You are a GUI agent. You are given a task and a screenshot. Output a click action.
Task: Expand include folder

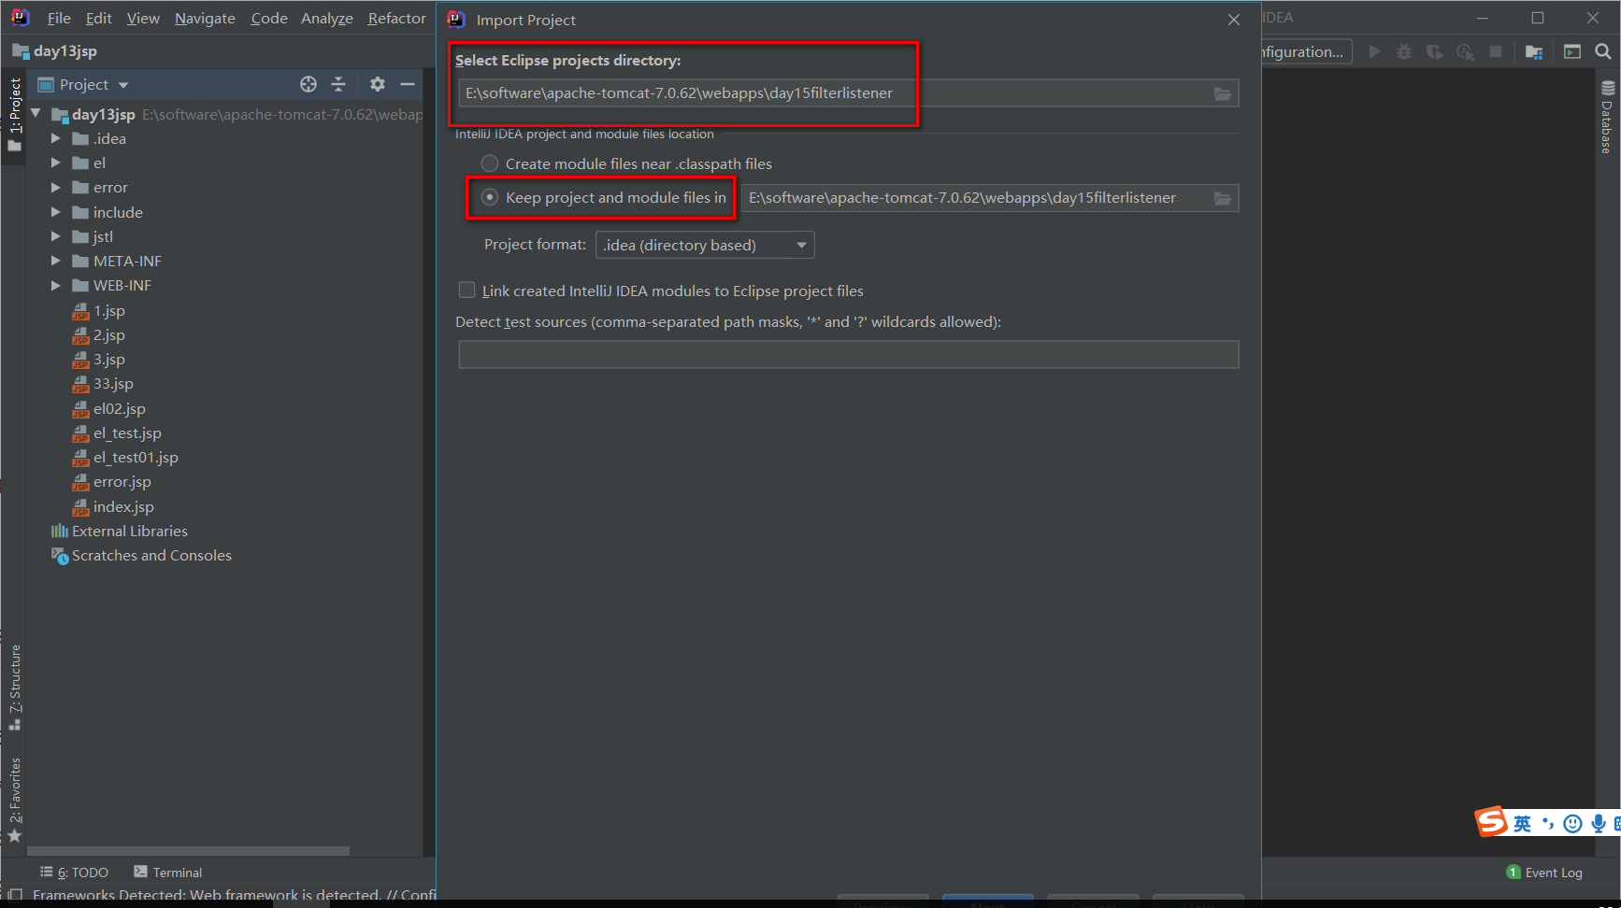pos(55,212)
